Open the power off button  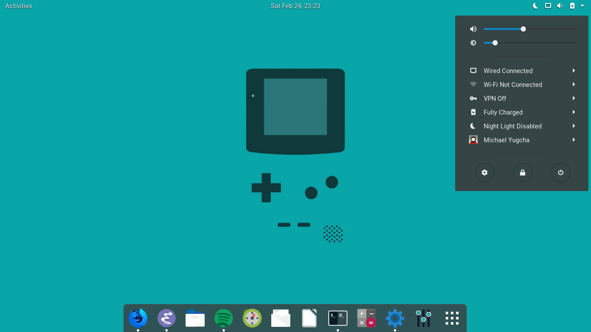pos(561,172)
